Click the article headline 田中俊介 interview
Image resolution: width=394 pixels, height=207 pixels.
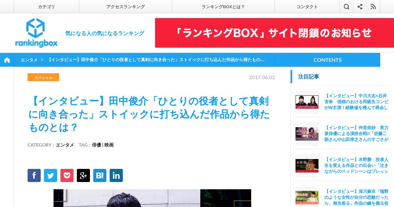[149, 114]
